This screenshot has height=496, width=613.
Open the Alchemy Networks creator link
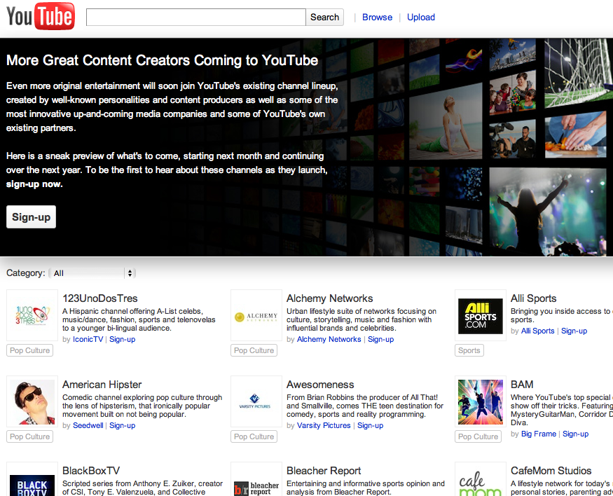pyautogui.click(x=329, y=339)
